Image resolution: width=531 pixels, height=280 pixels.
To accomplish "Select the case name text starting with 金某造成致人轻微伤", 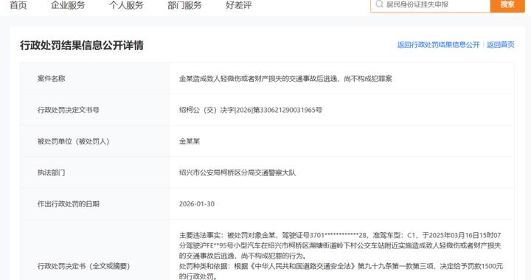I will coord(285,79).
